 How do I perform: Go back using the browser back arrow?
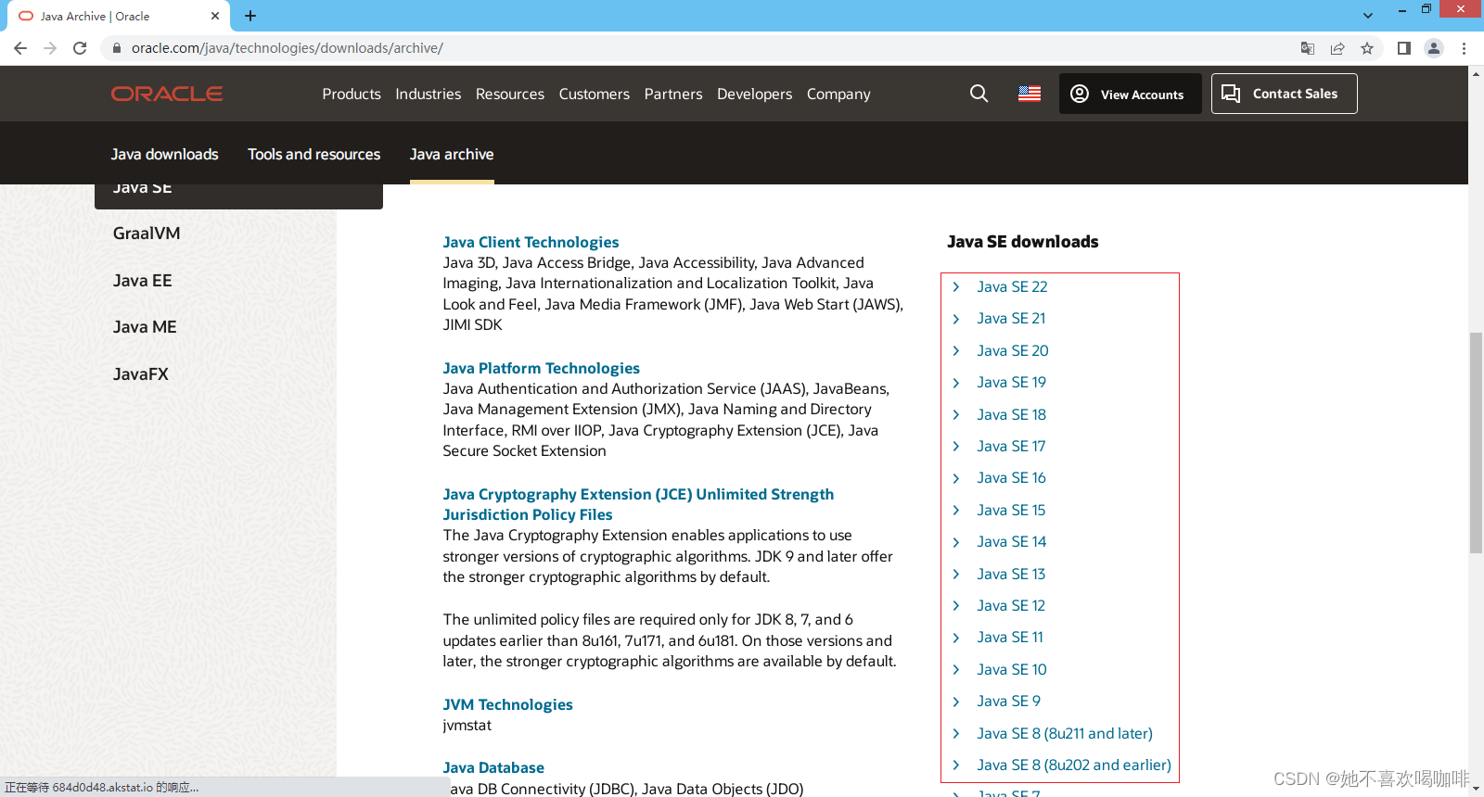[x=20, y=48]
